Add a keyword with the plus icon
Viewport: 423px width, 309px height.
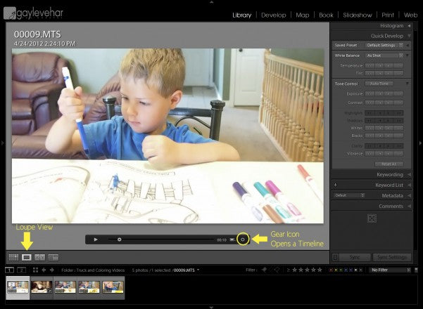coord(336,185)
